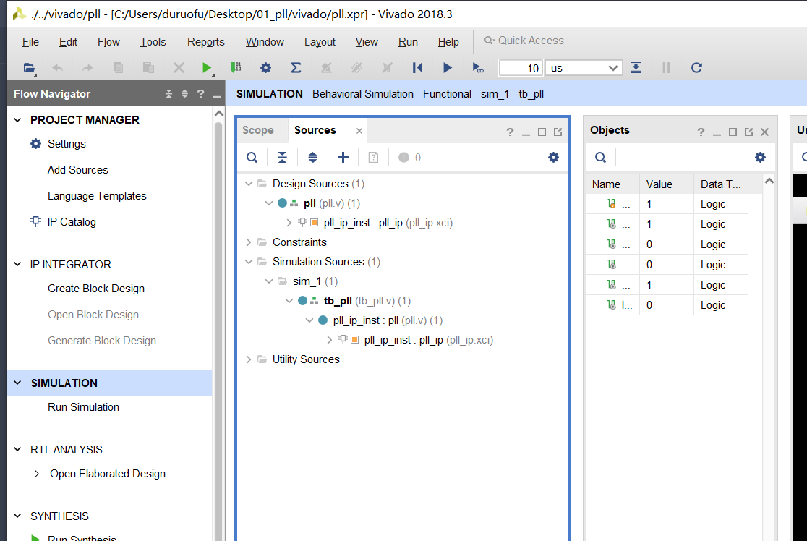This screenshot has height=541, width=807.
Task: Click Run Simulation in Flow Navigator
Action: coord(83,407)
